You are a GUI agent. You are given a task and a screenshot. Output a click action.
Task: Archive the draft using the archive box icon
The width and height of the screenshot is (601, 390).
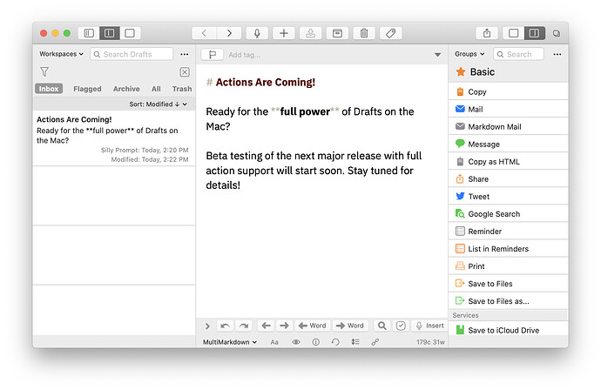click(337, 33)
